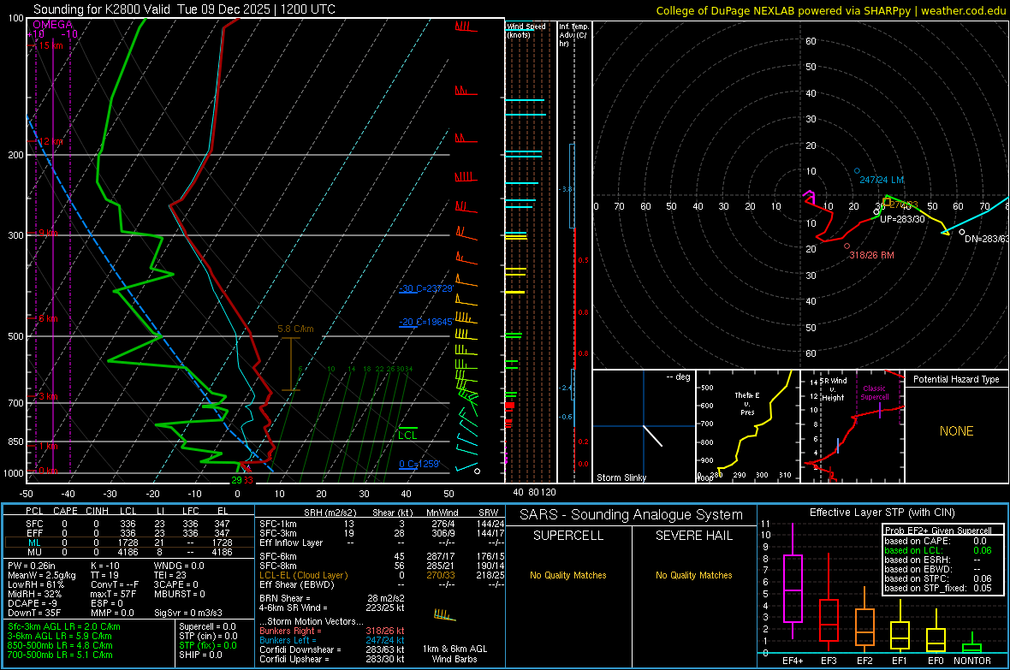
Task: Click the Inf. Temp. Adv. panel header
Action: pos(573,35)
